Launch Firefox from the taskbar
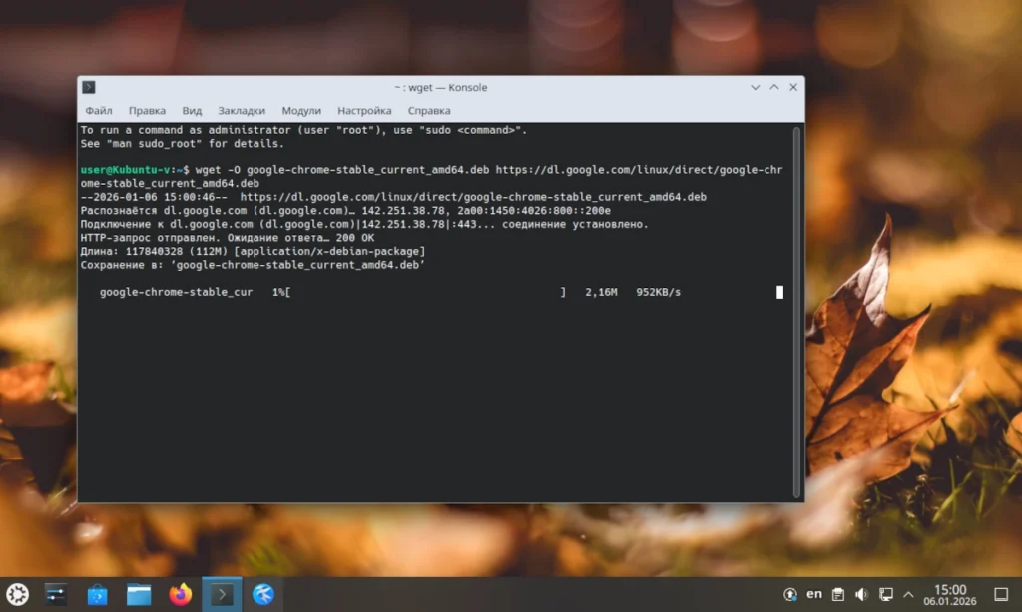The image size is (1022, 612). click(181, 594)
